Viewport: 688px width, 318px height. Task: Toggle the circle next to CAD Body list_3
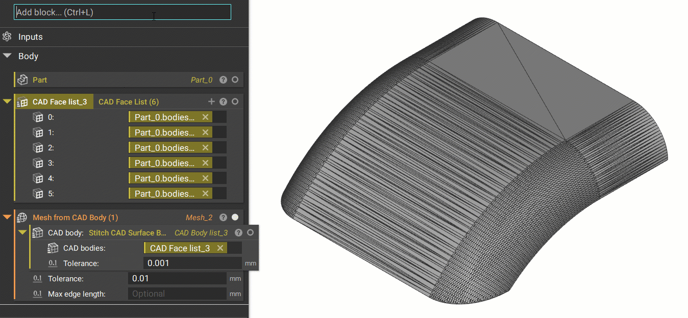(x=249, y=232)
